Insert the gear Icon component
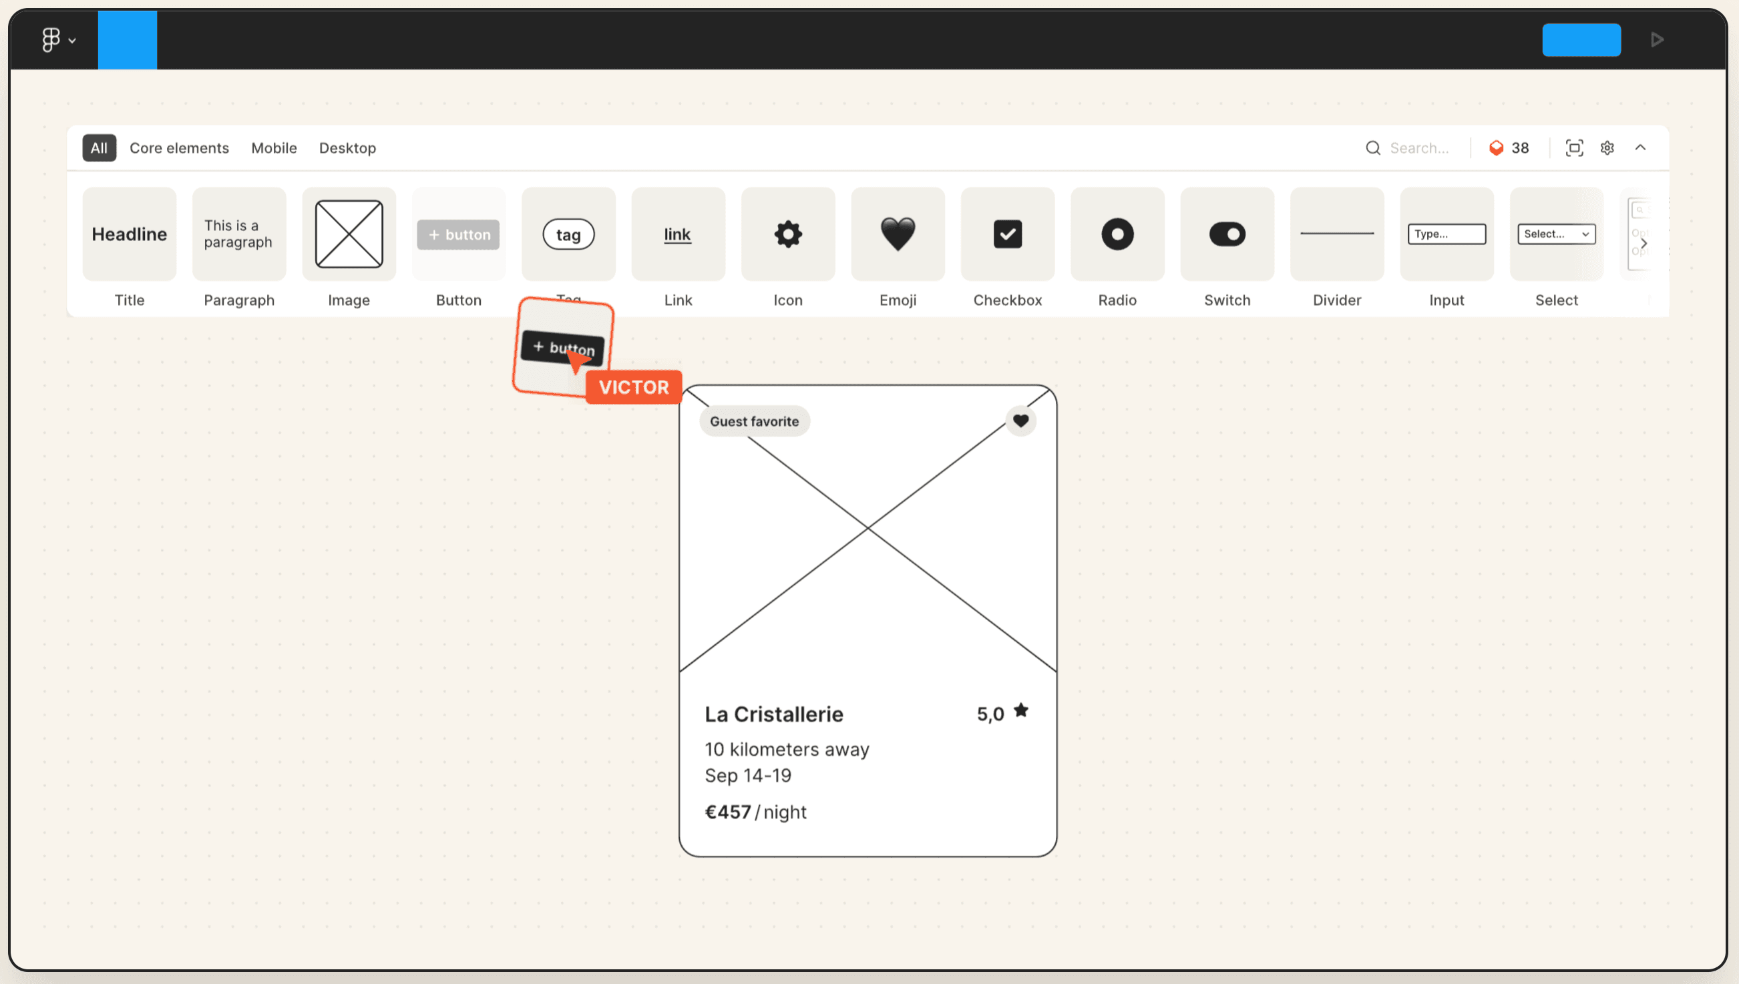Image resolution: width=1739 pixels, height=984 pixels. click(x=787, y=234)
